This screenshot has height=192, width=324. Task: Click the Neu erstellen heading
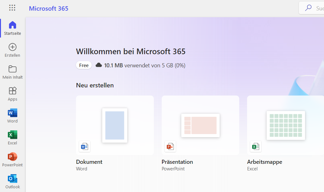(95, 85)
